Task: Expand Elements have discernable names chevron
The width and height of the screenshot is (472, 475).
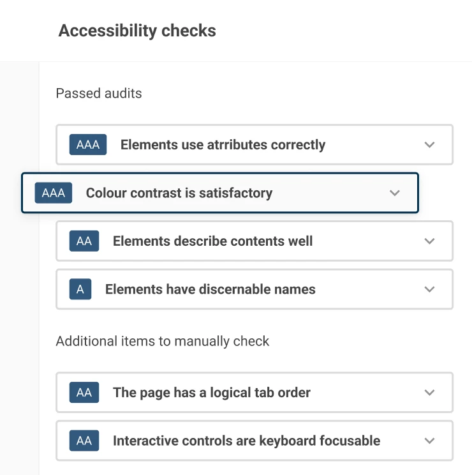Action: (x=429, y=289)
